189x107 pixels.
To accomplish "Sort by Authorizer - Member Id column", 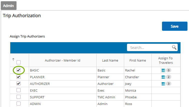I will (x=63, y=61).
